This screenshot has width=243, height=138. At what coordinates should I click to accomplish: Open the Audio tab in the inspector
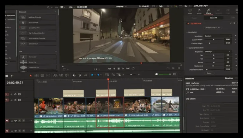coord(199,11)
